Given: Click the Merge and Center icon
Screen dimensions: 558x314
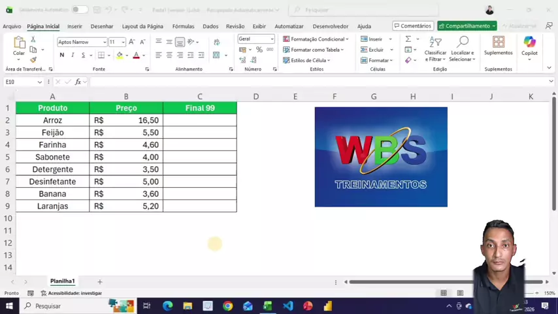Looking at the screenshot, I should 216,55.
